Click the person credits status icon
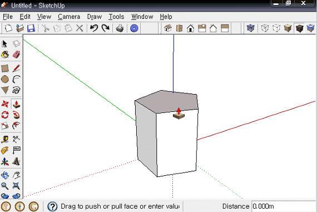This screenshot has width=317, height=212. (20, 206)
